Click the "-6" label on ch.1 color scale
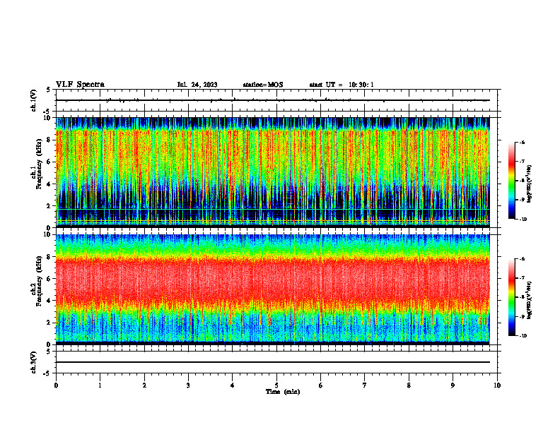560x432 pixels. point(522,143)
